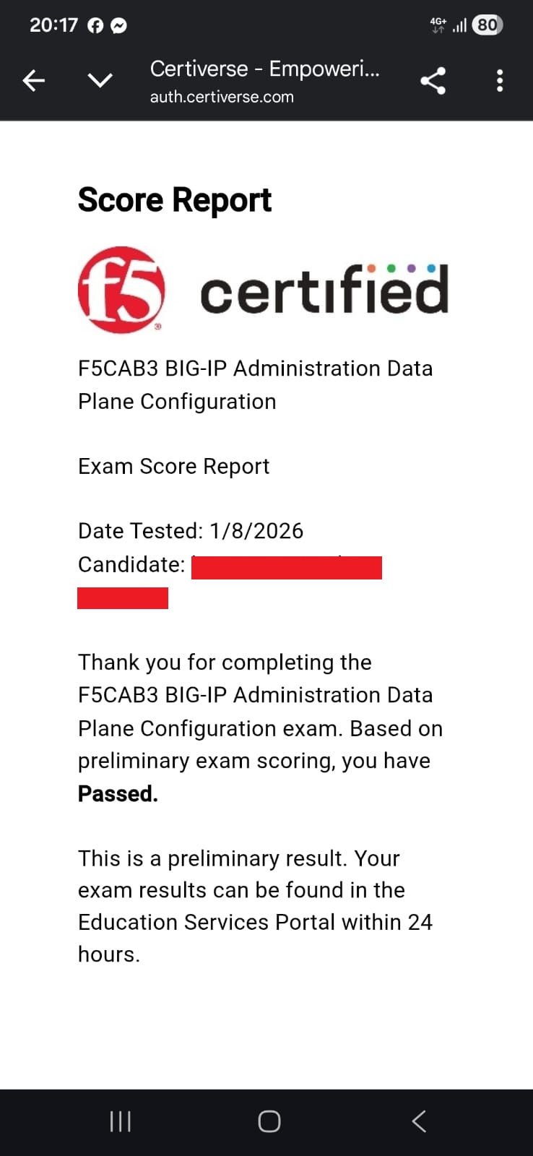Viewport: 533px width, 1156px height.
Task: Tap the back arrow in browser bar
Action: (34, 80)
